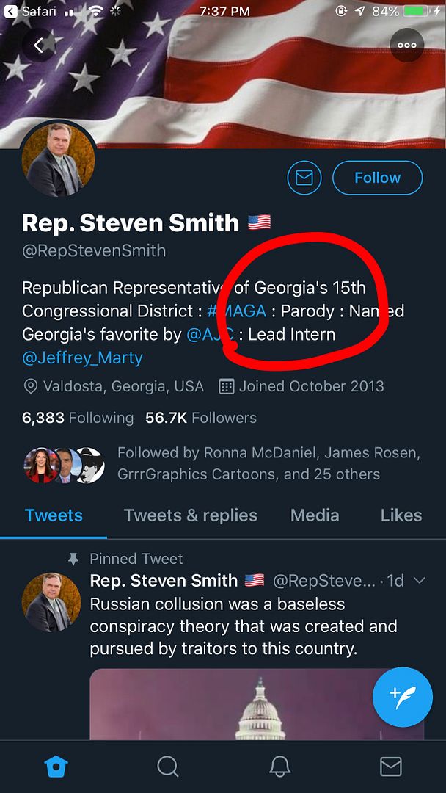The height and width of the screenshot is (793, 446).
Task: Open the Likes tab
Action: (401, 515)
